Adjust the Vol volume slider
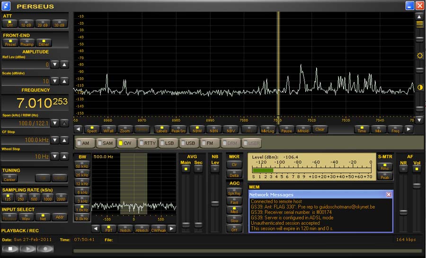The image size is (426, 258). [x=417, y=186]
